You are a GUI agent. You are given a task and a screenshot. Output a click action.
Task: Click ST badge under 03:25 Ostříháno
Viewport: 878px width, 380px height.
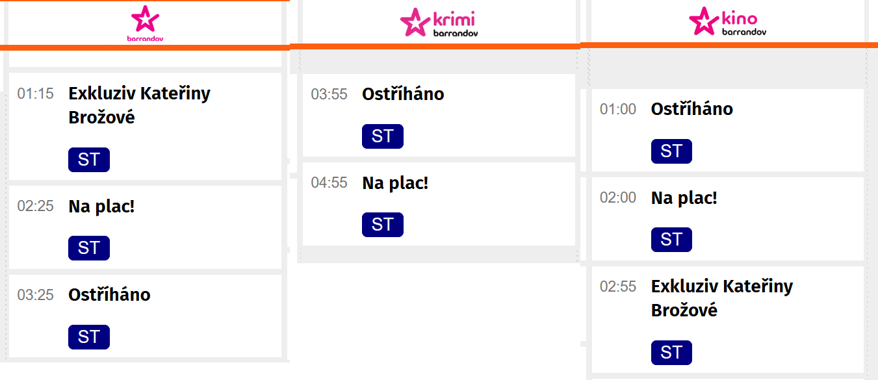pos(89,337)
